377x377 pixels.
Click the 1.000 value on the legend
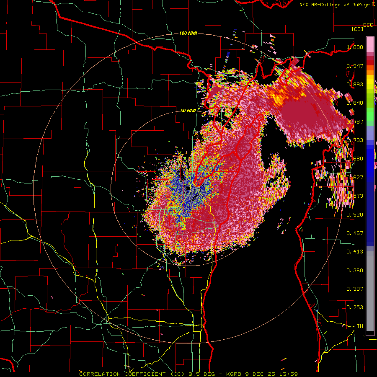pos(355,47)
